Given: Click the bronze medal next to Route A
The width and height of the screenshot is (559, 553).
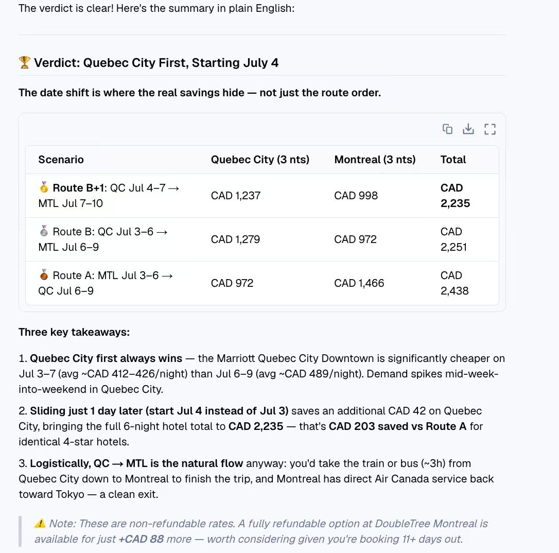Looking at the screenshot, I should pyautogui.click(x=44, y=275).
